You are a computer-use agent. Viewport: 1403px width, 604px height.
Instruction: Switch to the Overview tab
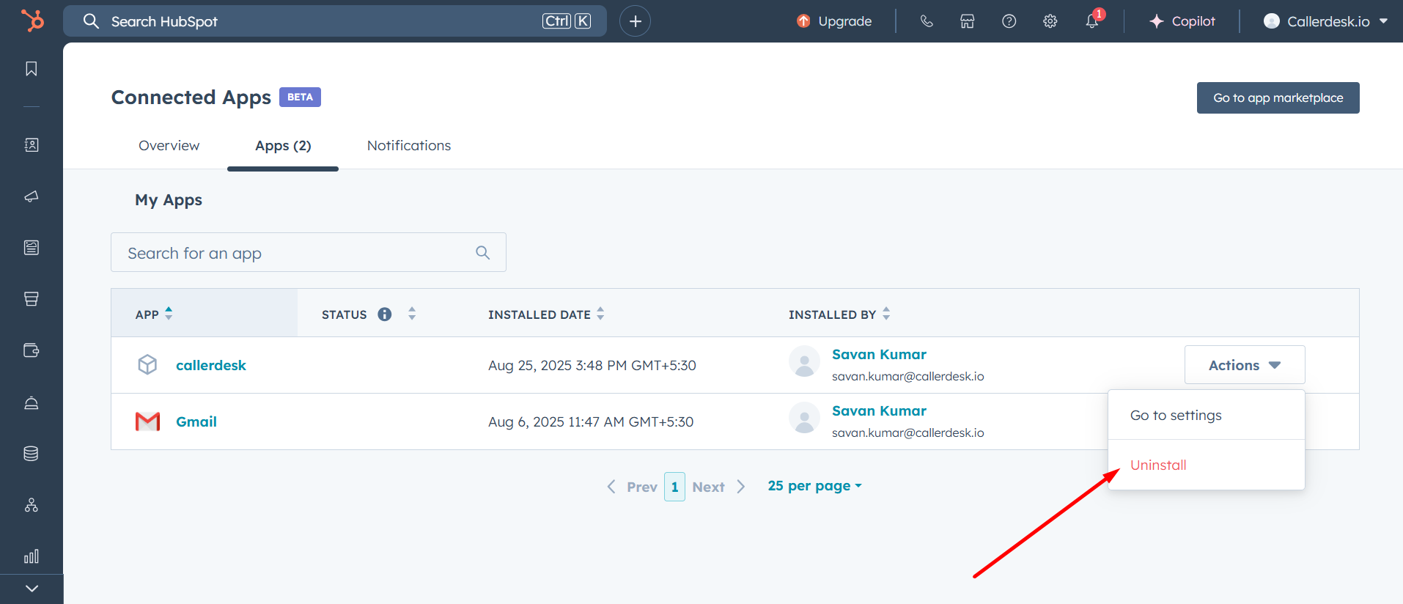pyautogui.click(x=169, y=145)
